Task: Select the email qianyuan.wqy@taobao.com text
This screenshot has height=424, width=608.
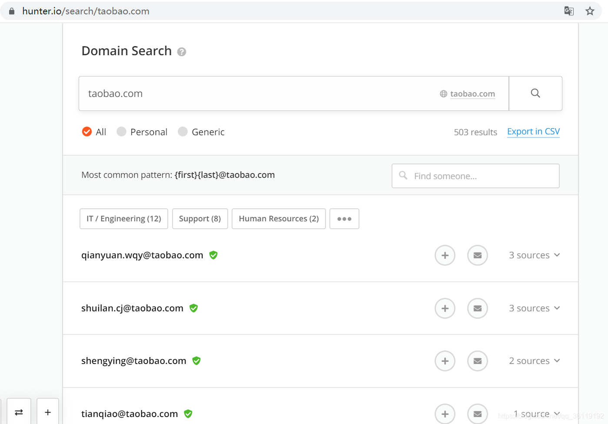Action: tap(142, 255)
